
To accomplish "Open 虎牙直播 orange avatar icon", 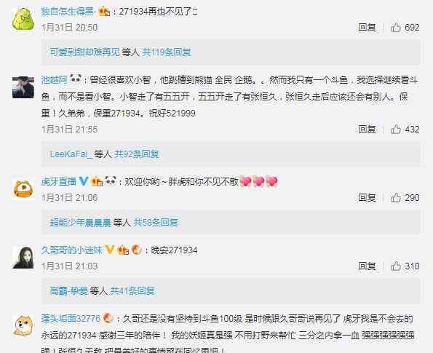I will (x=23, y=189).
